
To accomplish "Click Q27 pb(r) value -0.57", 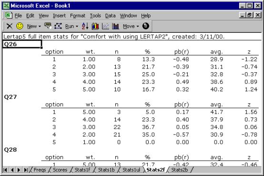I will 181,135.
